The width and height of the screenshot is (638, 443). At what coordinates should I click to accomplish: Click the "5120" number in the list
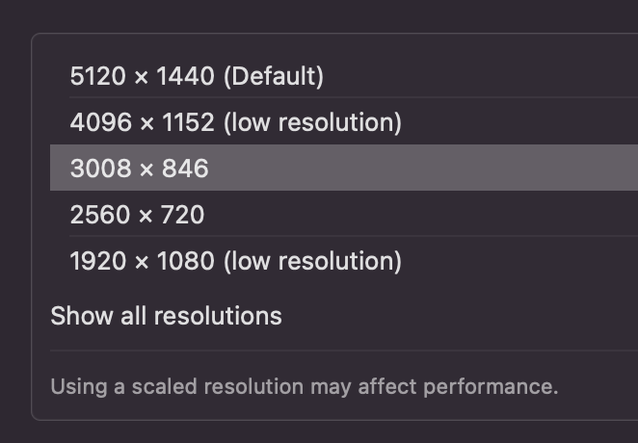[x=99, y=76]
